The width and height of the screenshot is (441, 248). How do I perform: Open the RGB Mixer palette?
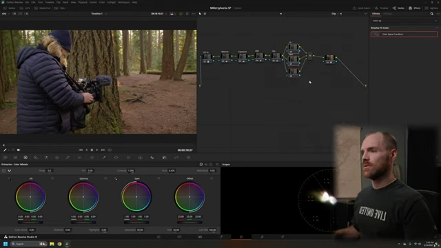[x=46, y=158]
